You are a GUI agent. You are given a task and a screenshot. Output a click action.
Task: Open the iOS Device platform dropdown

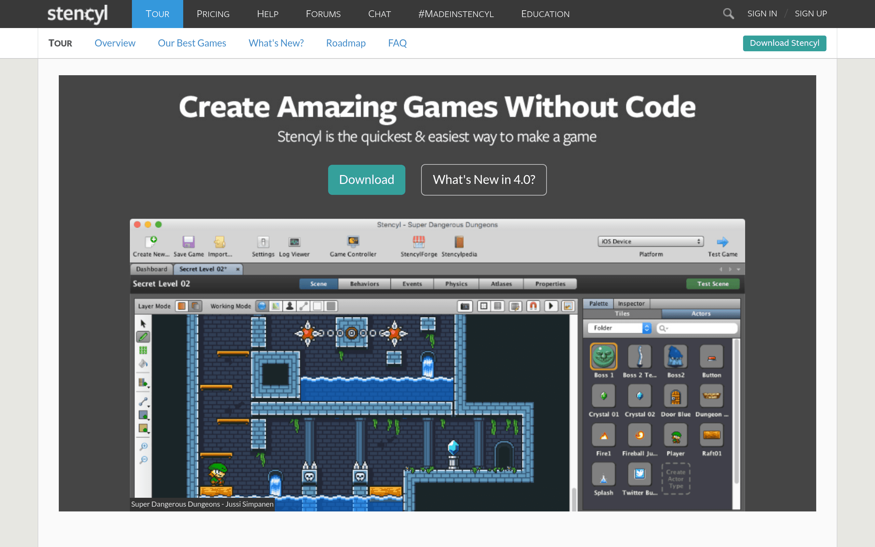tap(650, 241)
